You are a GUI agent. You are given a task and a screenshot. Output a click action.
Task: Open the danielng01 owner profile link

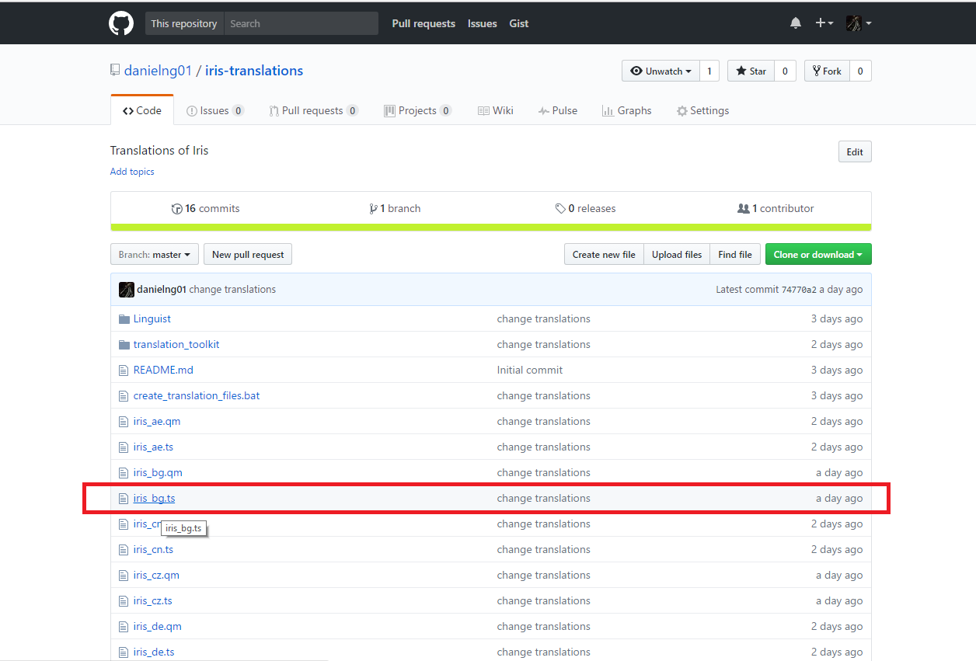158,71
